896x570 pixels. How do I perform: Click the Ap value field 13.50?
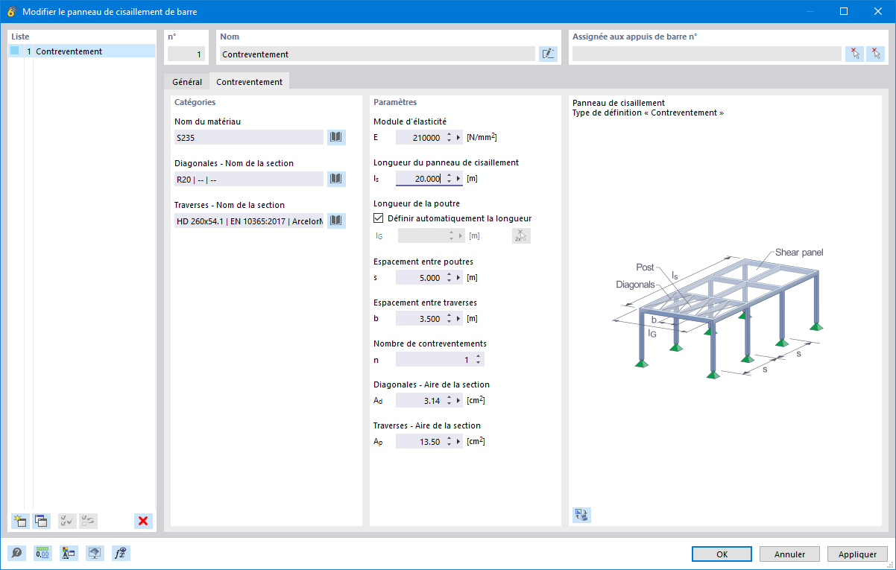coord(420,442)
